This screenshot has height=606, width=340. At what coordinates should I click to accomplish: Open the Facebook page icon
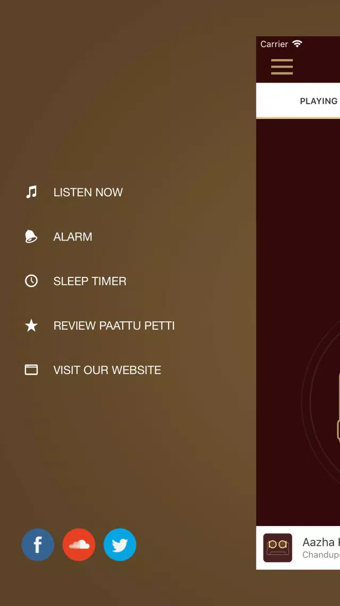point(38,544)
